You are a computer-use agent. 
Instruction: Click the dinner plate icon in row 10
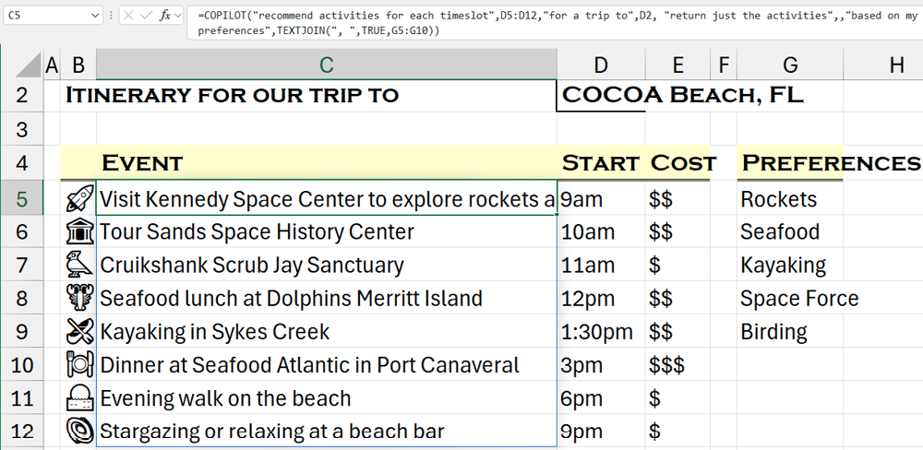[80, 365]
